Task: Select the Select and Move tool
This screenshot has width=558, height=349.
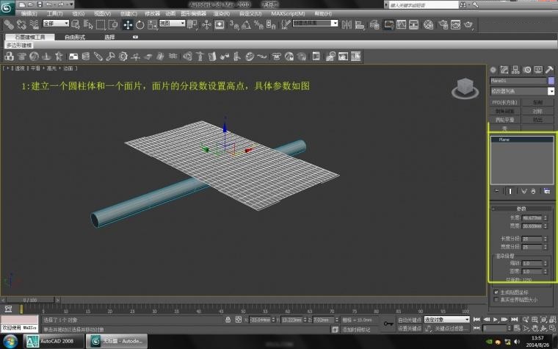Action: (x=128, y=24)
